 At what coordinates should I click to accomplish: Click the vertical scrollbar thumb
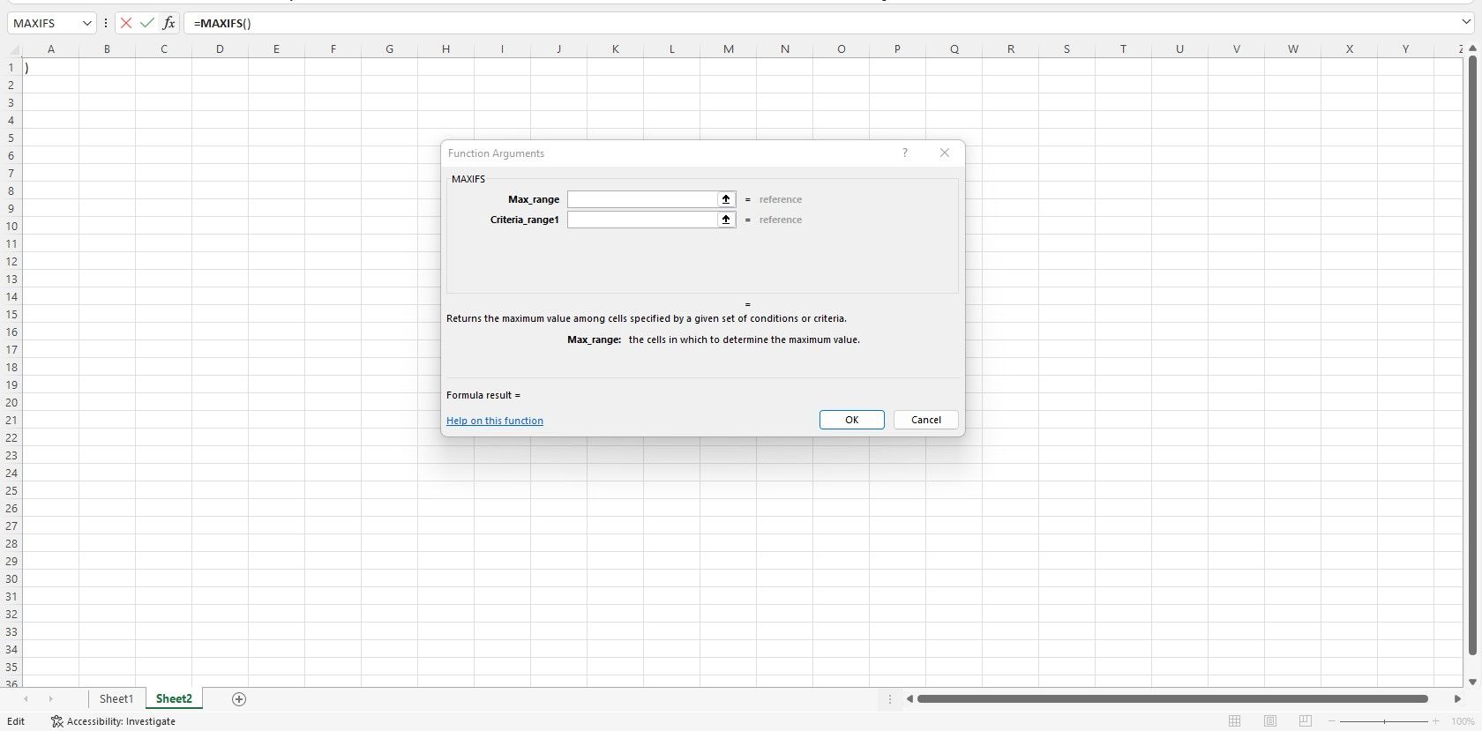click(1472, 355)
